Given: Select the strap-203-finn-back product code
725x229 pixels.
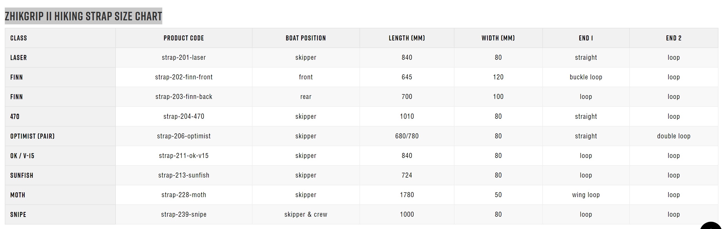Looking at the screenshot, I should [x=184, y=97].
